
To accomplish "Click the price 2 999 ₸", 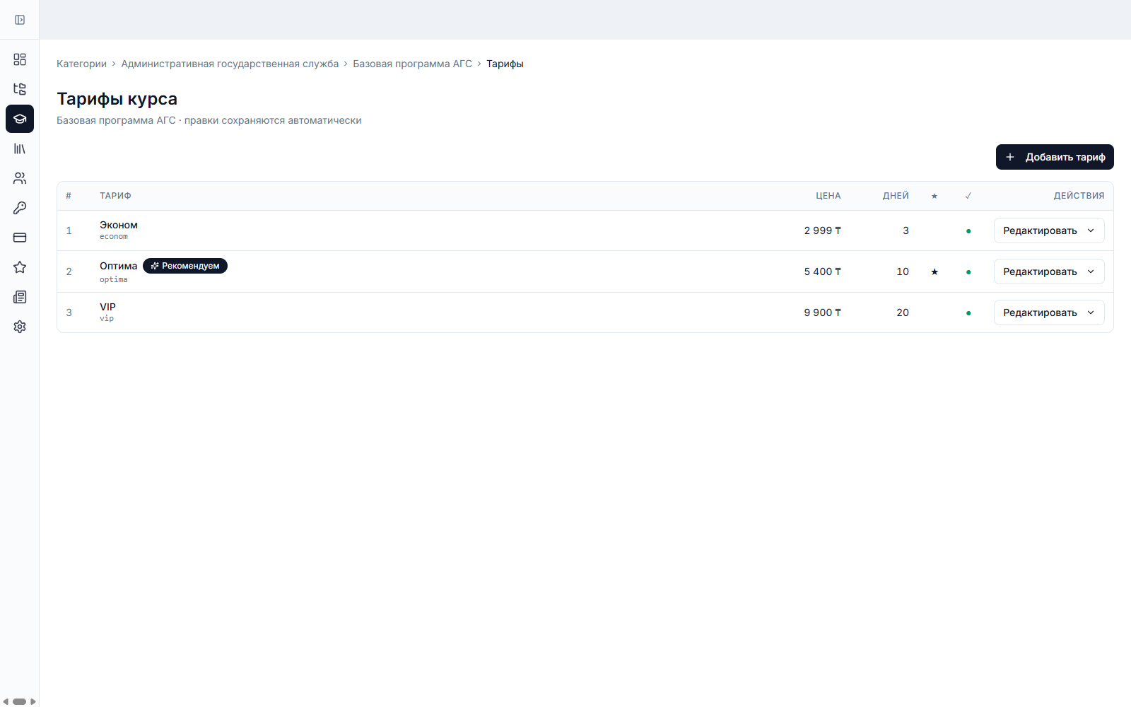I will click(x=822, y=230).
